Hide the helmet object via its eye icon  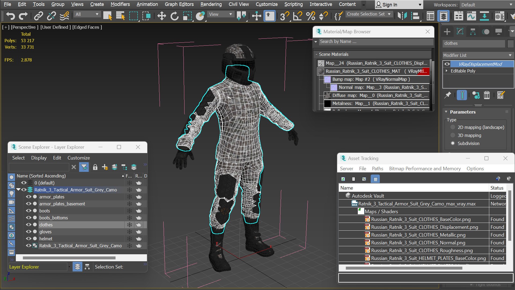coord(28,239)
